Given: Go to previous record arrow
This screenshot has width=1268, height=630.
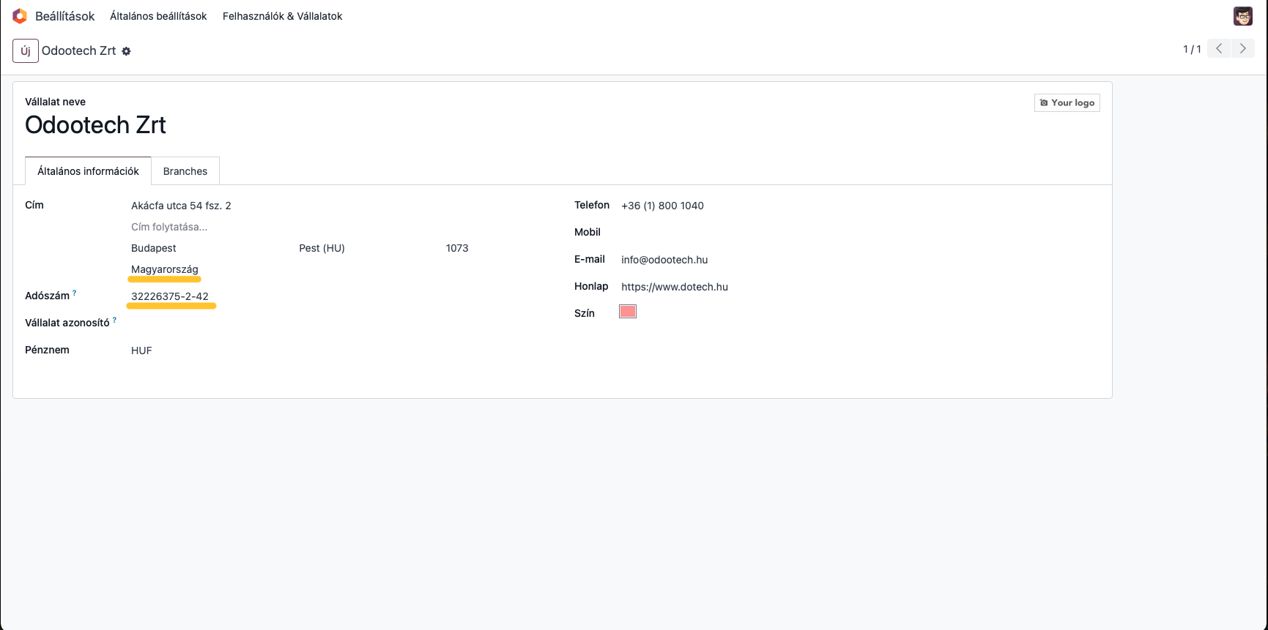Looking at the screenshot, I should tap(1219, 49).
